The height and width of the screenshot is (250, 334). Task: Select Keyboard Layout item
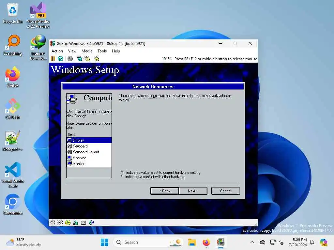pyautogui.click(x=89, y=152)
